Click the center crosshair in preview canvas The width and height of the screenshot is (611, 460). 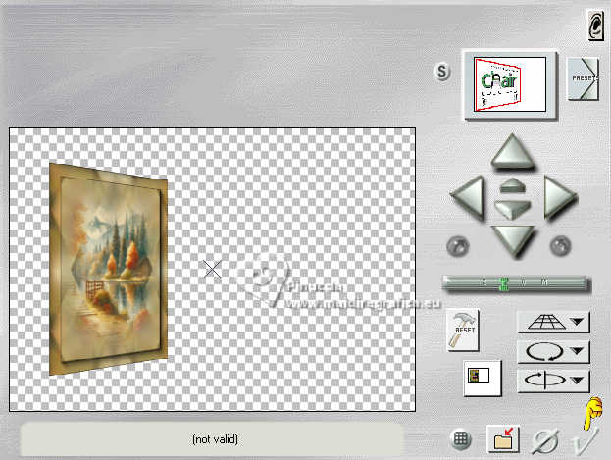coord(213,269)
